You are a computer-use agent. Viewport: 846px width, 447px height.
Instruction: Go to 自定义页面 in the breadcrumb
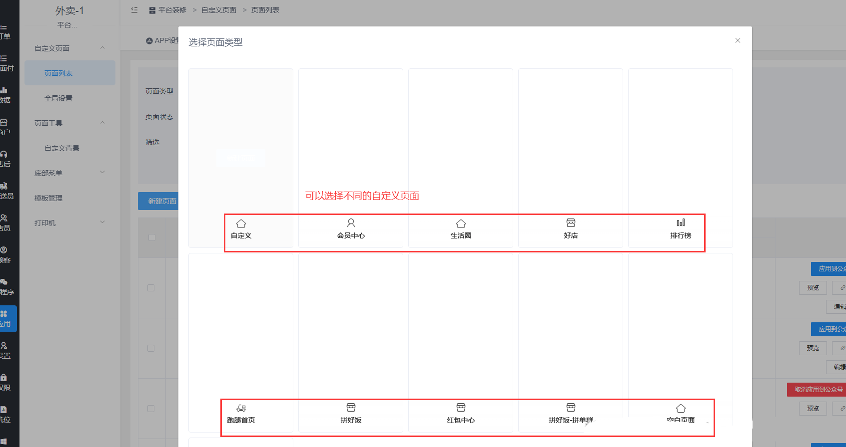pyautogui.click(x=219, y=10)
